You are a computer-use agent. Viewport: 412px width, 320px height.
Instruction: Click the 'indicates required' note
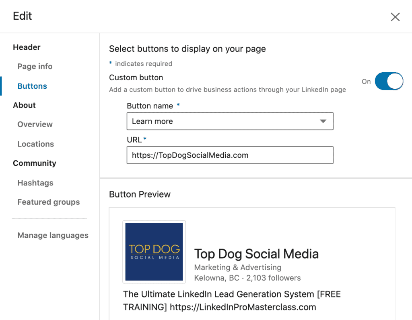pyautogui.click(x=144, y=64)
